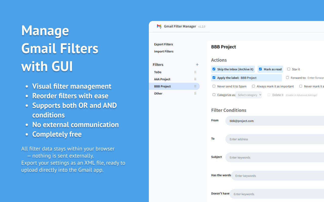
Task: Uncheck Apply the label BBB Project
Action: point(214,78)
